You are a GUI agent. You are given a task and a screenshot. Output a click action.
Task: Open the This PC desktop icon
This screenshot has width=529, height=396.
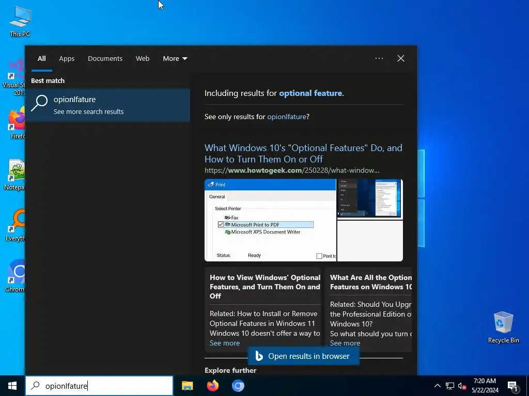click(20, 22)
